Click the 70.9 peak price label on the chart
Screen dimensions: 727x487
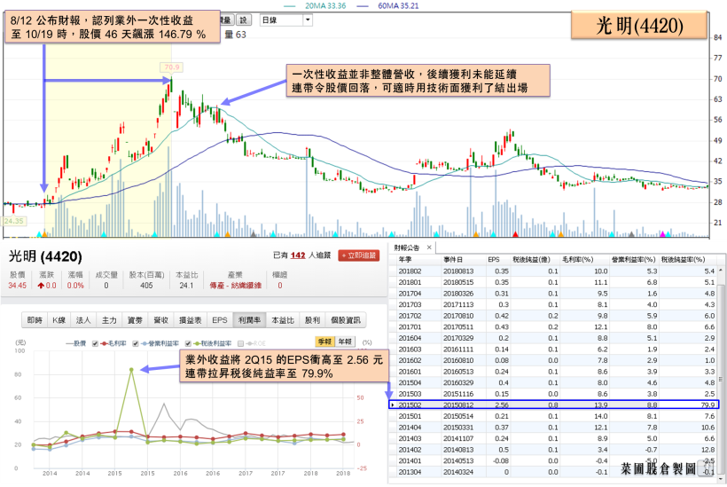click(x=171, y=67)
